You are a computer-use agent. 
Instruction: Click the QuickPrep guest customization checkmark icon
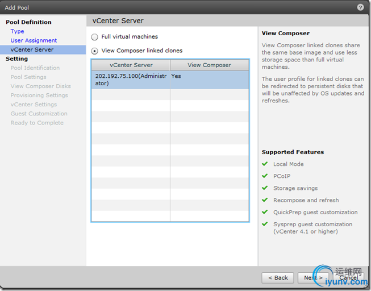tap(265, 212)
